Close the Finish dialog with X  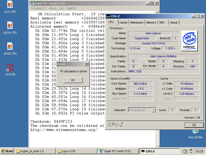pyautogui.click(x=86, y=64)
